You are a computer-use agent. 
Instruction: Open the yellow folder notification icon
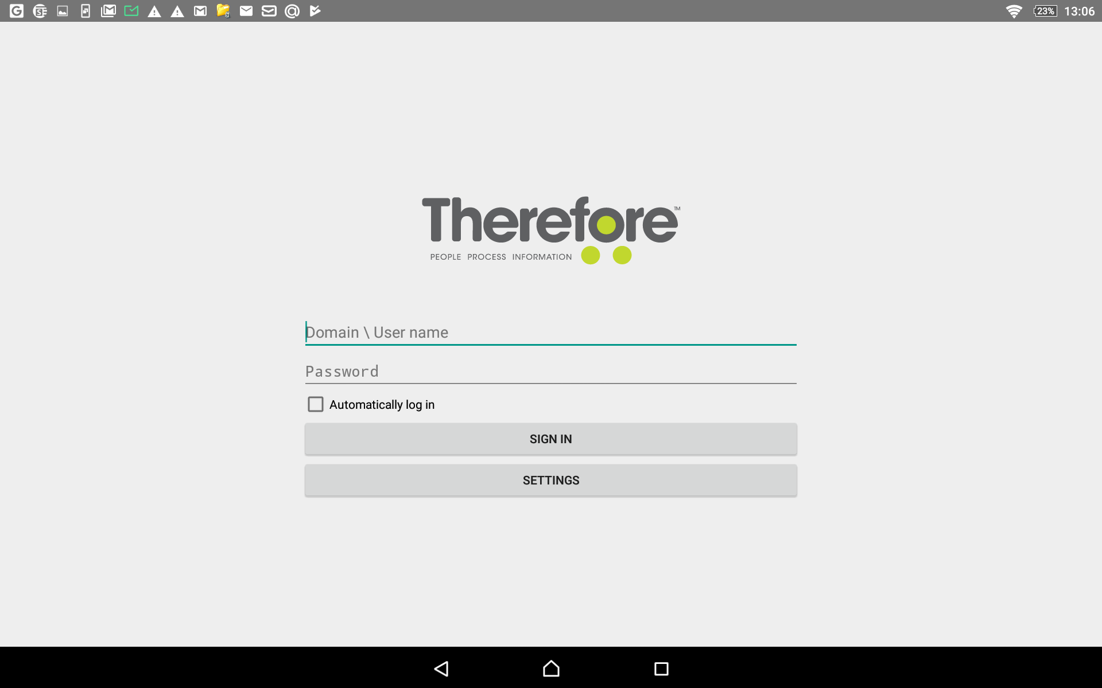click(x=223, y=11)
